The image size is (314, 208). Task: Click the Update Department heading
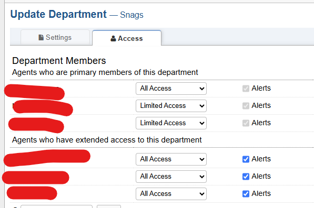pos(58,14)
